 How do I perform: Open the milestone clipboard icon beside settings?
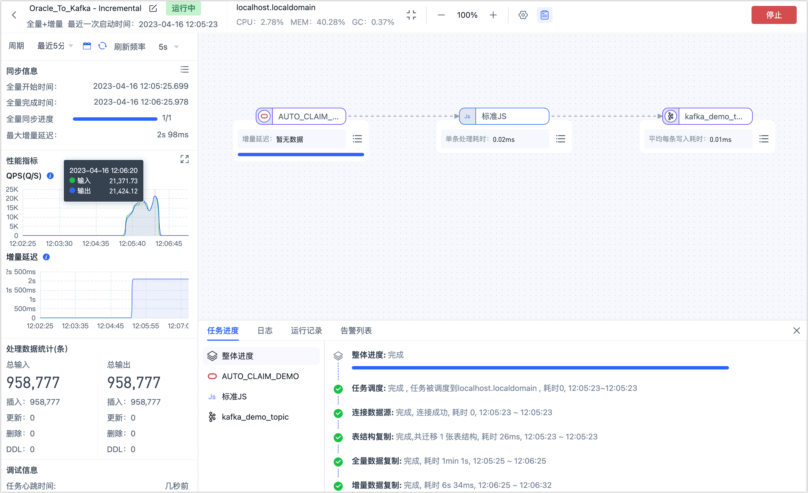click(544, 15)
